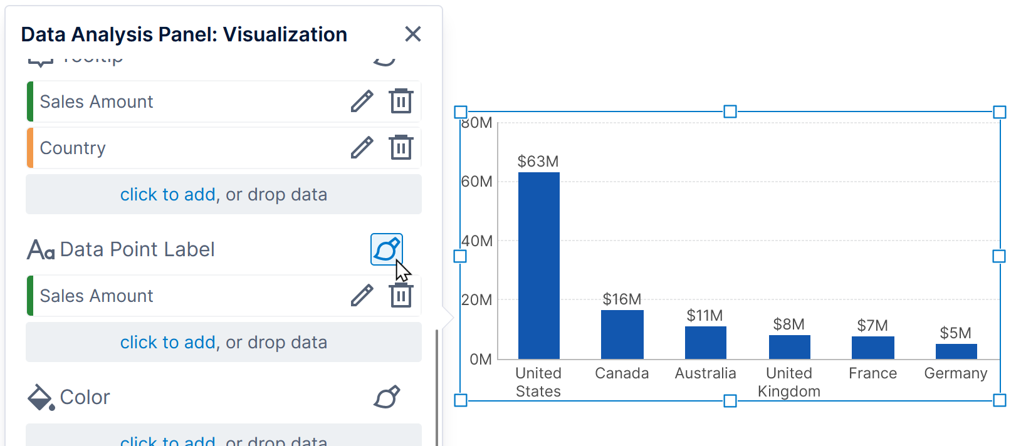This screenshot has width=1016, height=446.
Task: Click the chart's bottom-right resize handle
Action: (999, 400)
